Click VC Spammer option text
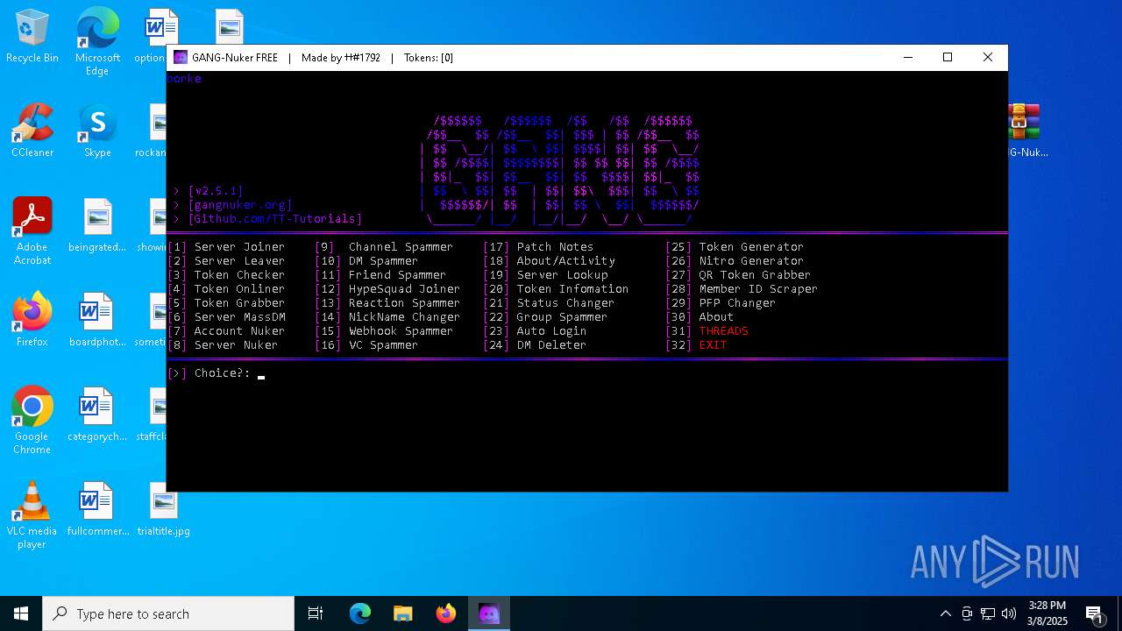This screenshot has height=631, width=1122. 383,345
